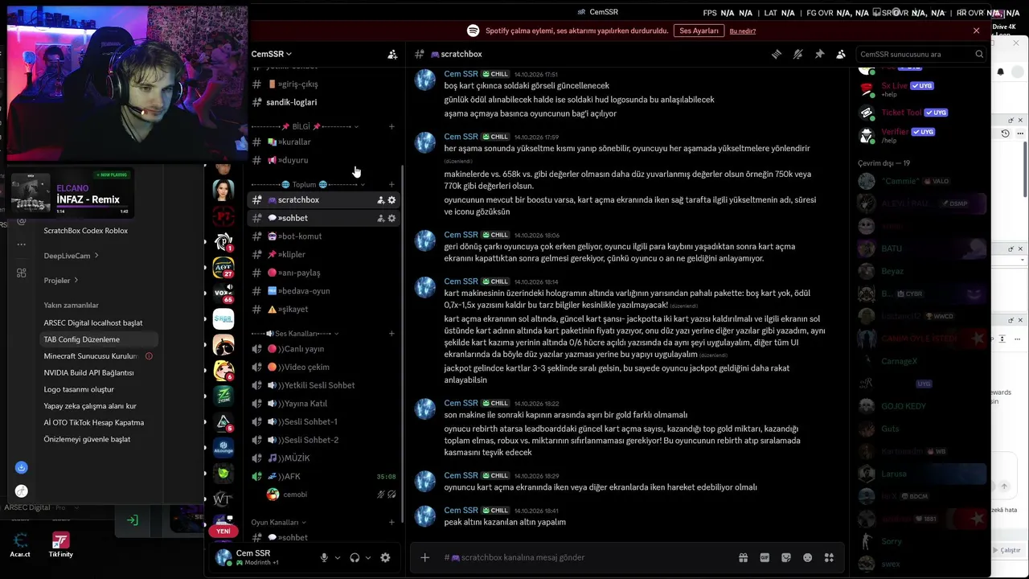Add channel to Ses Kanalları category

point(392,333)
